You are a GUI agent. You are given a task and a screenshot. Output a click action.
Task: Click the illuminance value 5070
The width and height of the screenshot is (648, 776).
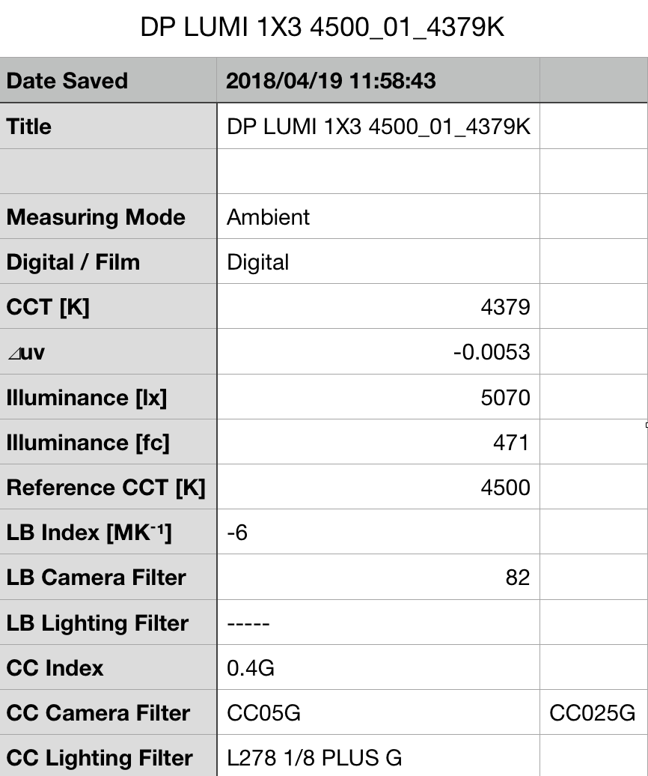point(505,398)
